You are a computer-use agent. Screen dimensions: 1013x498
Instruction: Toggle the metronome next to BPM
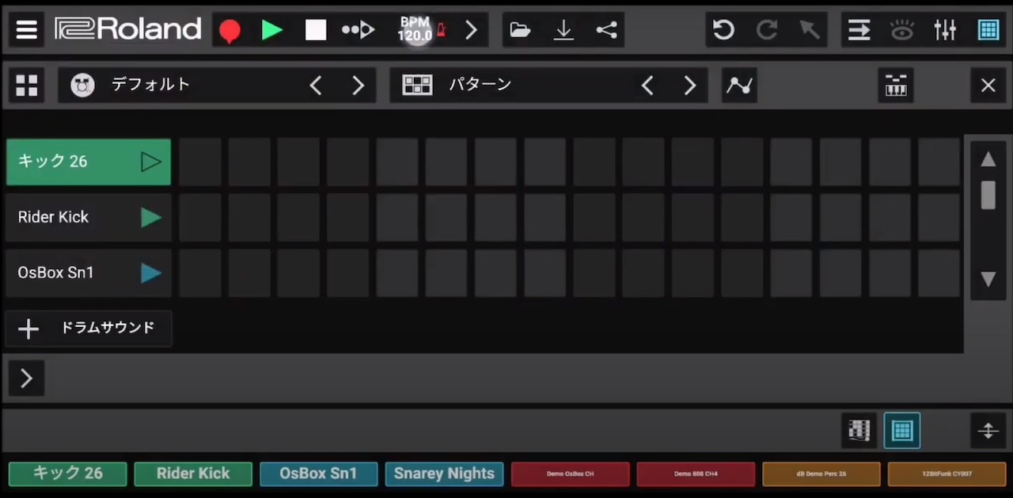441,29
